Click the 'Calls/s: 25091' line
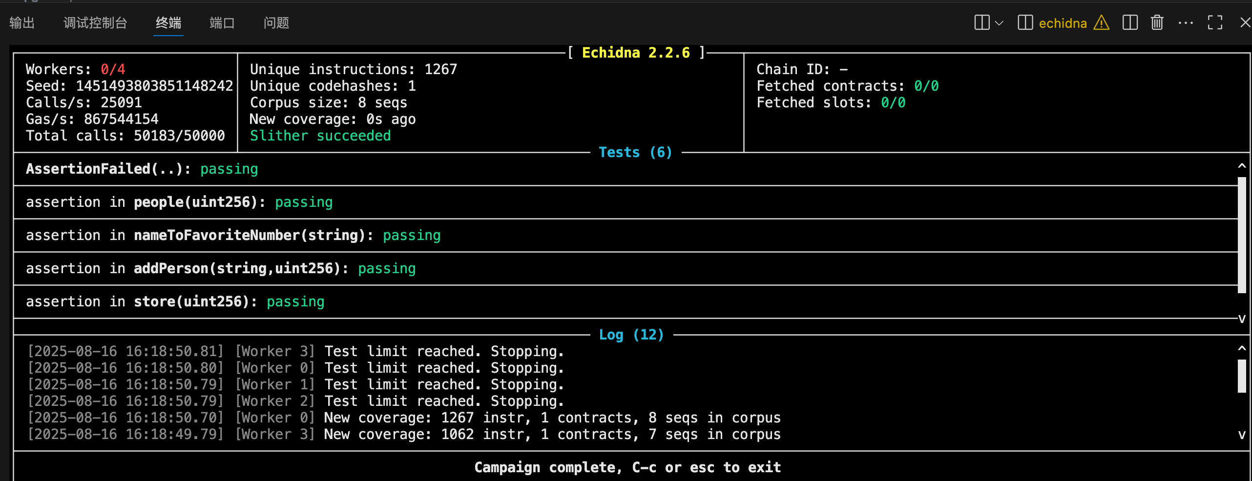The image size is (1252, 481). (x=83, y=102)
